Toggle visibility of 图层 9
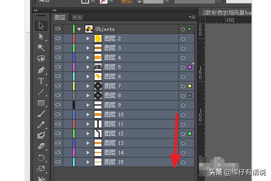This screenshot has height=181, width=271. [x=58, y=105]
